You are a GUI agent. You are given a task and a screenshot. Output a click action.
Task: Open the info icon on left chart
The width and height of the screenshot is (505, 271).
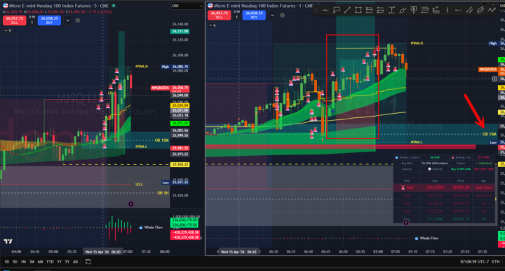pyautogui.click(x=78, y=20)
